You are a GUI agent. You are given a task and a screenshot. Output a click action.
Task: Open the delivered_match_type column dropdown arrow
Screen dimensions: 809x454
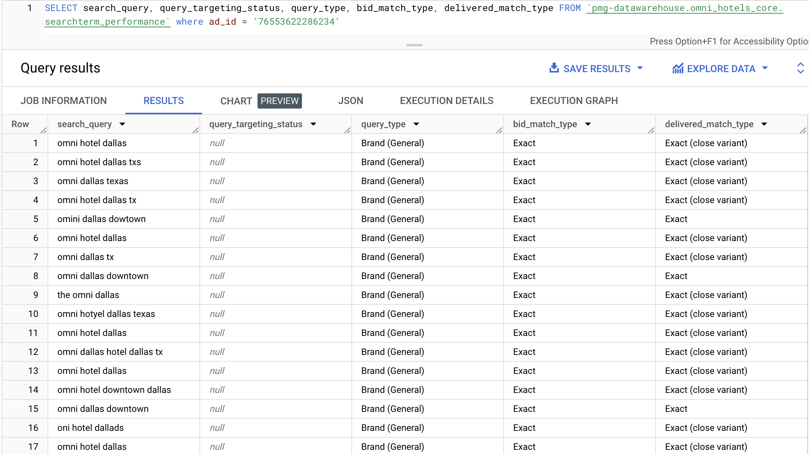764,124
